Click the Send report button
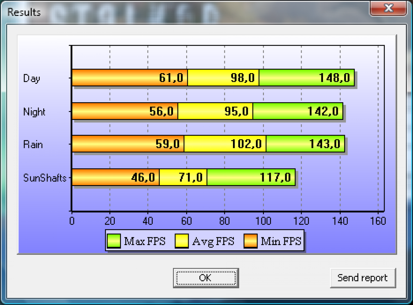Image resolution: width=413 pixels, height=305 pixels. (363, 278)
